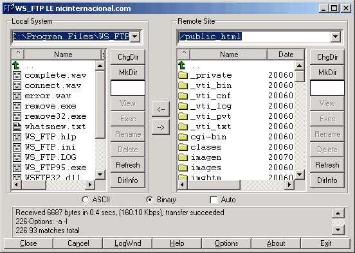Click the remove.exe file icon
Screen dimensions: 355x253
click(x=17, y=106)
